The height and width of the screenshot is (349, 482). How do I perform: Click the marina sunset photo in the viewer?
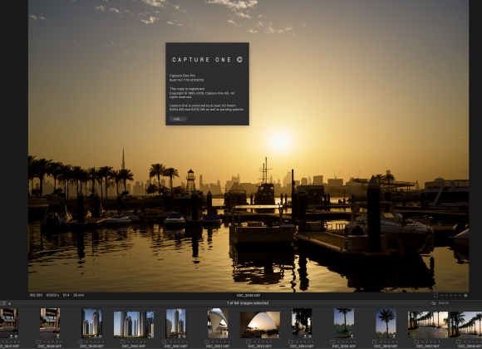(248, 146)
